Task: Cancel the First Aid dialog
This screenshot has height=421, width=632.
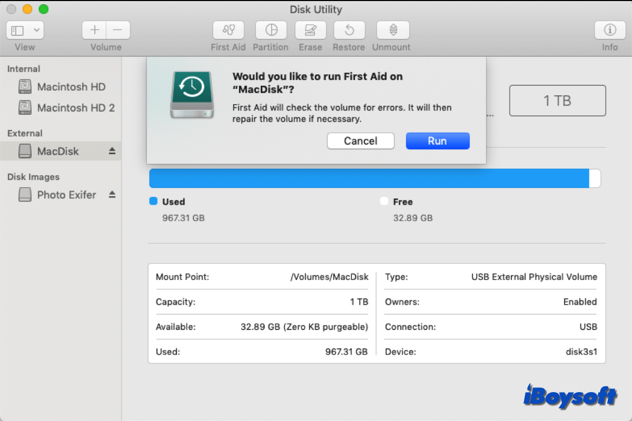Action: point(360,141)
